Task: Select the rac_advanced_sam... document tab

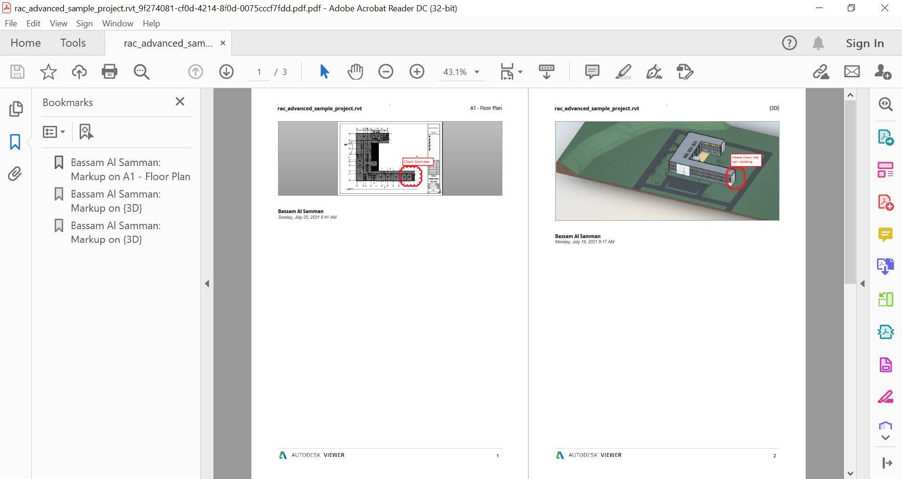Action: click(x=167, y=43)
